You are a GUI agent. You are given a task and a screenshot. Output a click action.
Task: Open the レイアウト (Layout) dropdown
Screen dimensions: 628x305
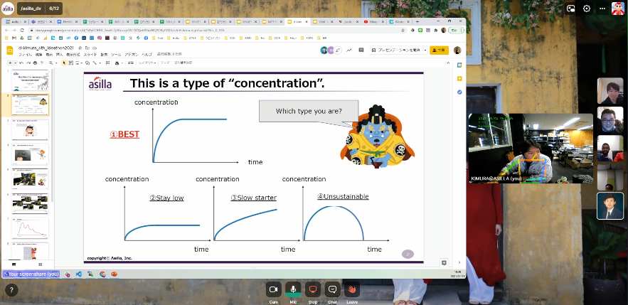click(x=147, y=63)
